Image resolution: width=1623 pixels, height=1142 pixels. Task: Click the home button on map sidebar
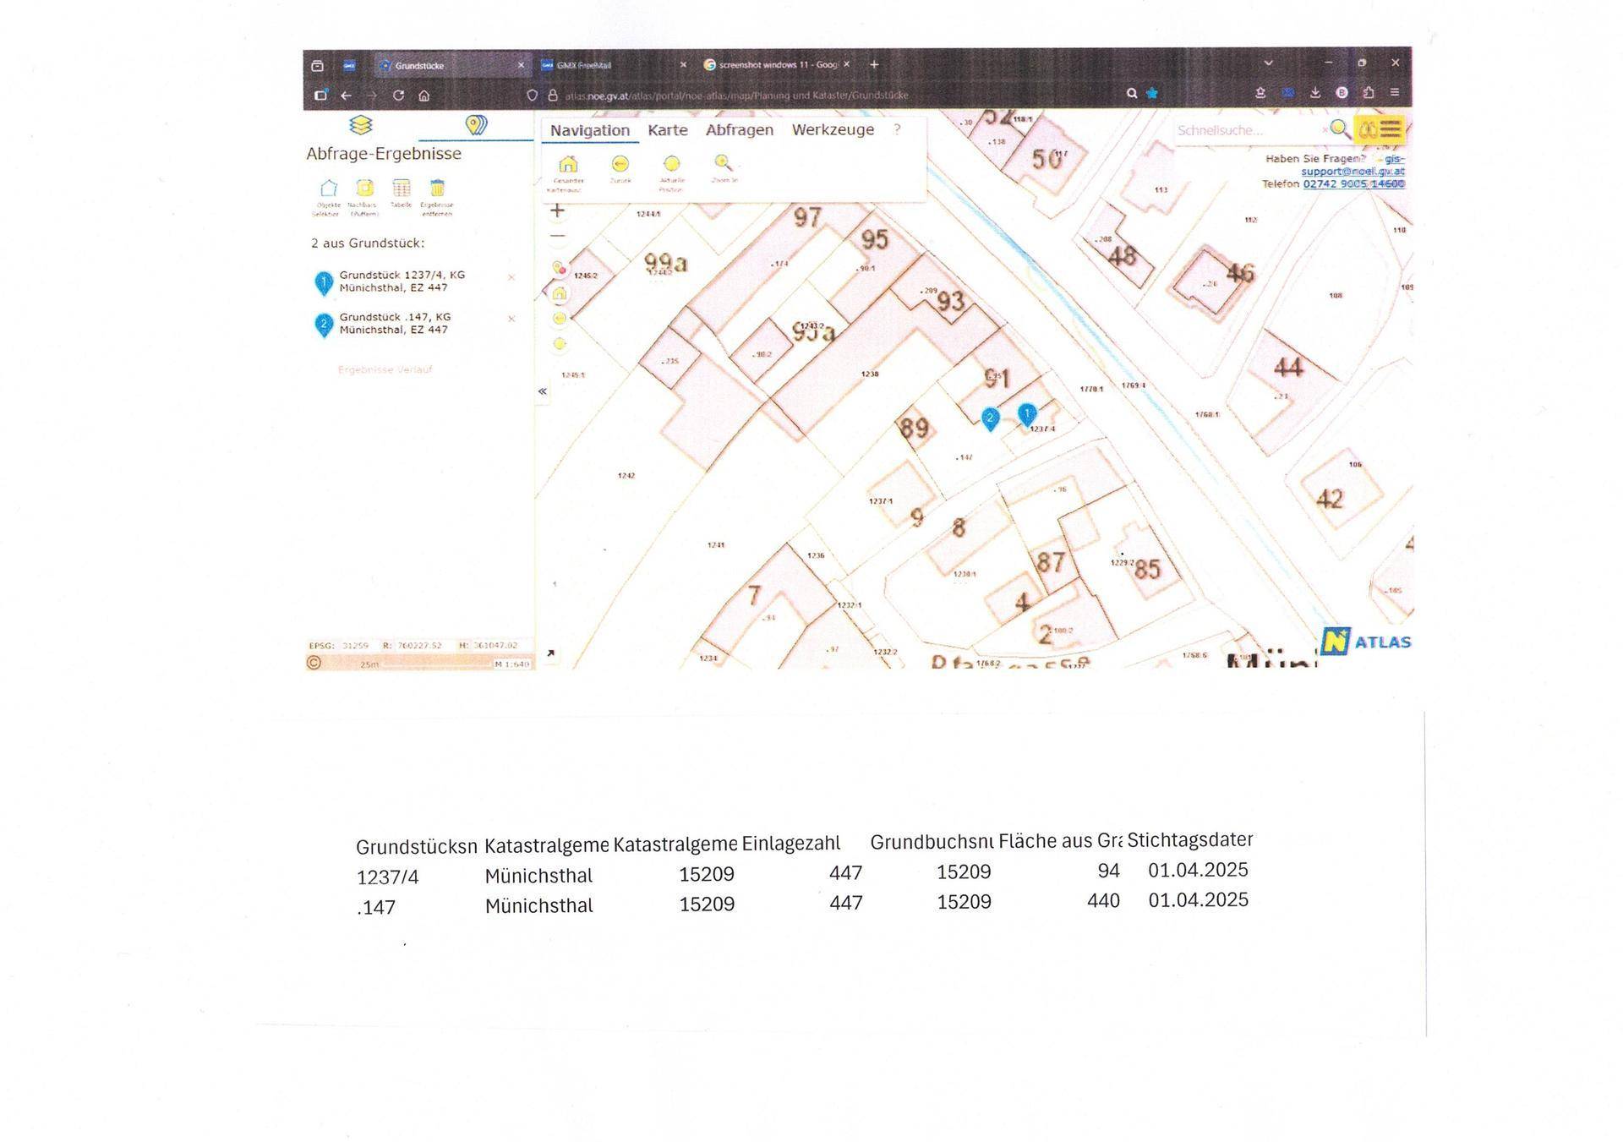pyautogui.click(x=559, y=293)
